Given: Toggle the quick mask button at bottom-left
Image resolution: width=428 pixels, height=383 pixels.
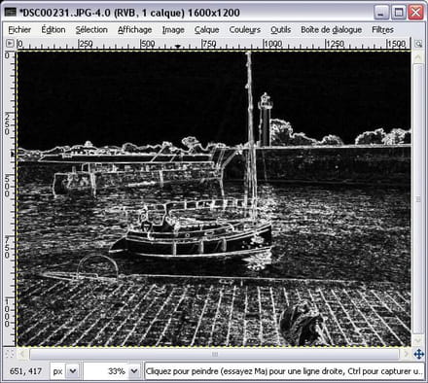Looking at the screenshot, I should [x=10, y=354].
